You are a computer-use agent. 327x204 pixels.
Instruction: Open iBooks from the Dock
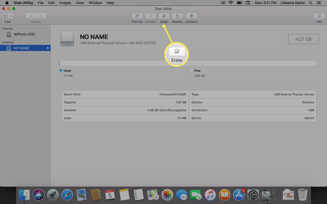coord(224,195)
